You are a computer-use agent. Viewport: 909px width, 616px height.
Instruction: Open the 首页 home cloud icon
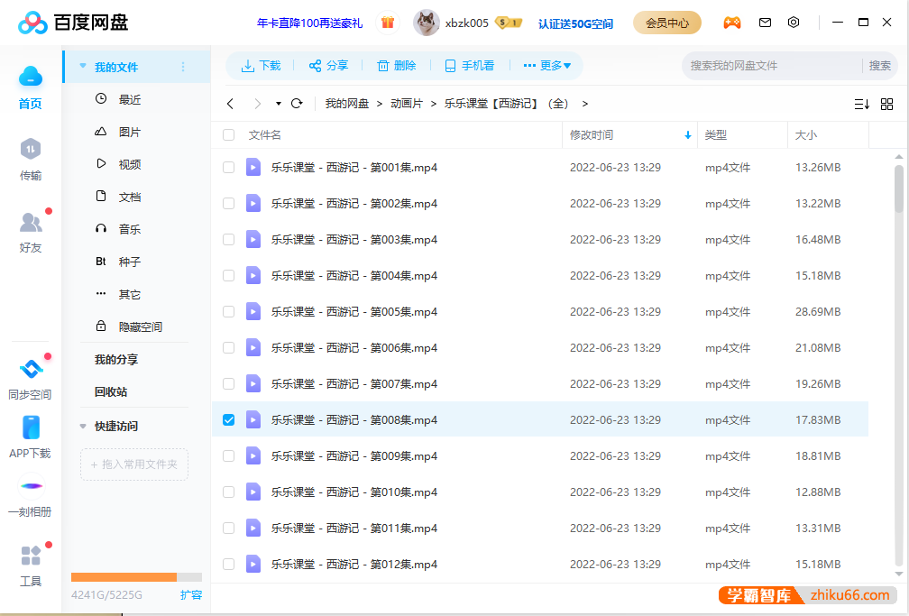coord(30,77)
